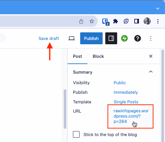The width and height of the screenshot is (165, 142).
Task: Check Stick to the top of the blog
Action: point(76,134)
